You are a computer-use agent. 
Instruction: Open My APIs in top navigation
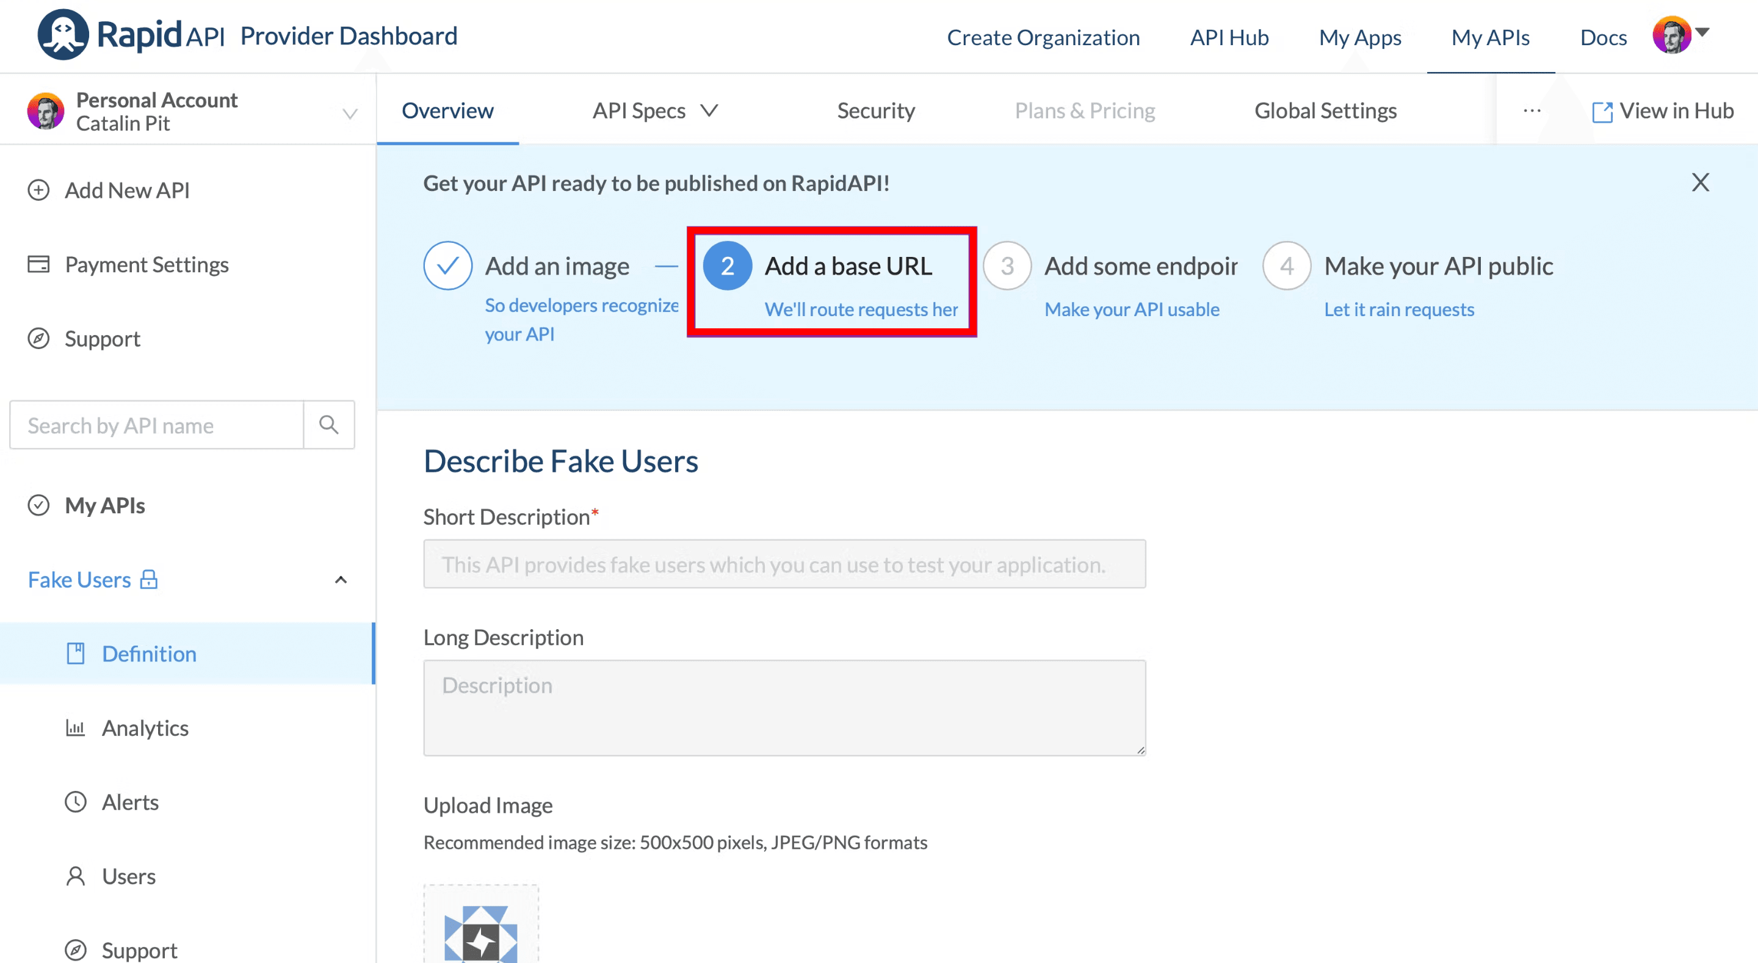[x=1491, y=37]
